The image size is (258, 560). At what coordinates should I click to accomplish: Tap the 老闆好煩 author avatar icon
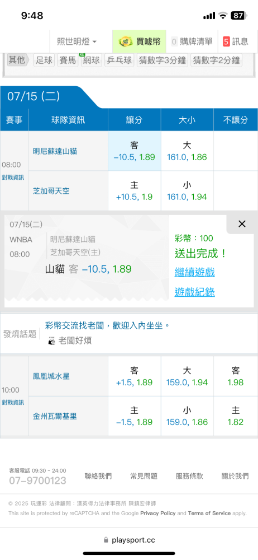pyautogui.click(x=52, y=341)
